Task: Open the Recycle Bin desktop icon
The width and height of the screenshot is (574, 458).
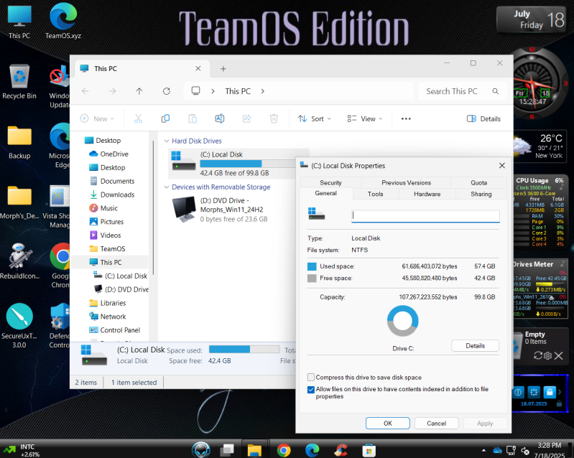Action: coord(19,82)
